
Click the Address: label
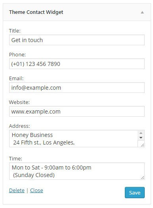(x=19, y=126)
